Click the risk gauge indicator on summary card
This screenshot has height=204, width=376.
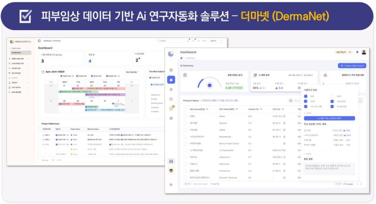tap(210, 86)
